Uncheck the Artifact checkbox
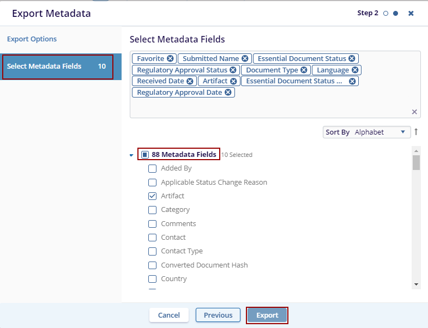The width and height of the screenshot is (428, 328). 153,196
